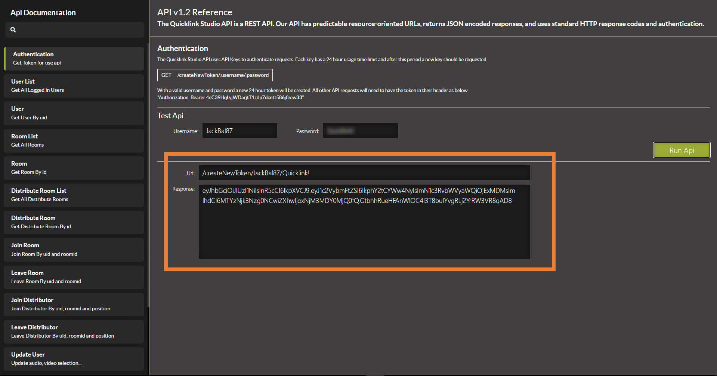Open Distribute Room List section
Screen dimensions: 717x376
tap(74, 195)
